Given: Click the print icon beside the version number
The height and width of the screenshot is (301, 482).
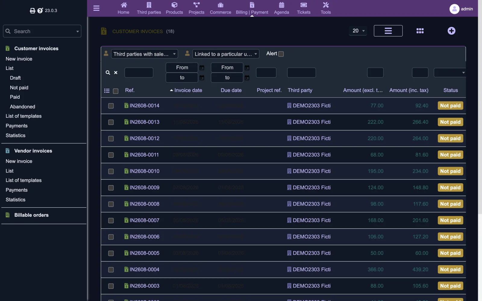Looking at the screenshot, I should (x=33, y=11).
